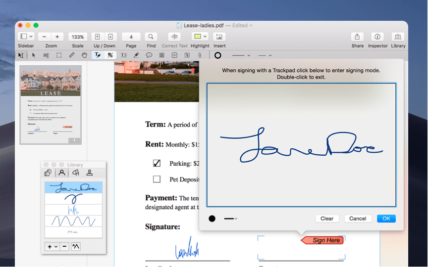Screen dimensions: 428x267
Task: Click black ink color swatch in popup
Action: coord(212,219)
